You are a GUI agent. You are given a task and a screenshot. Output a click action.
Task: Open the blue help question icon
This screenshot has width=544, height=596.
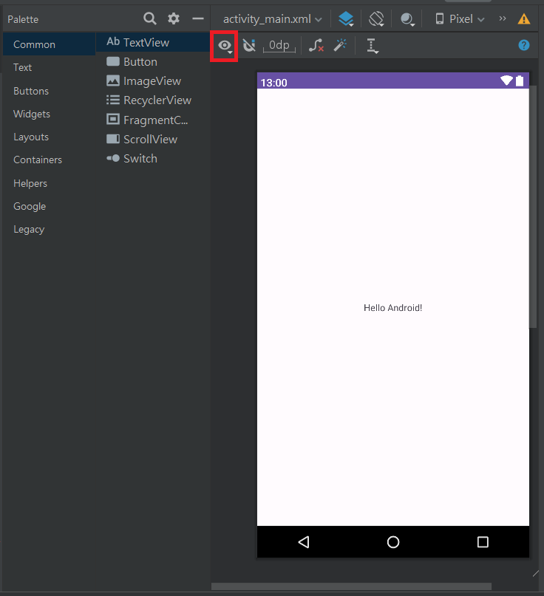(524, 45)
